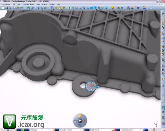The height and width of the screenshot is (131, 165).
Task: Open the Favorites menu
Action: point(26,4)
